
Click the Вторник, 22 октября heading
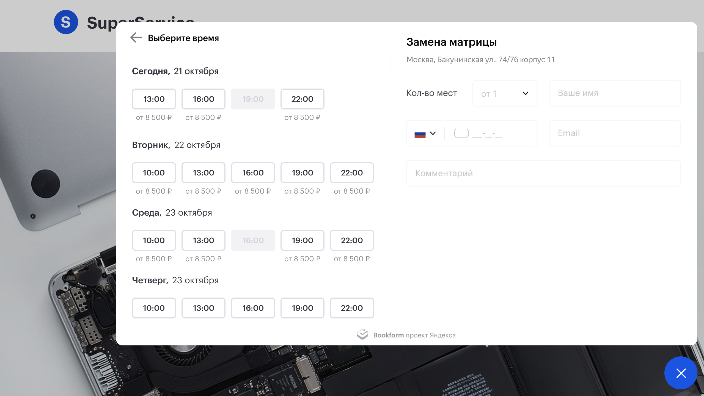point(176,145)
